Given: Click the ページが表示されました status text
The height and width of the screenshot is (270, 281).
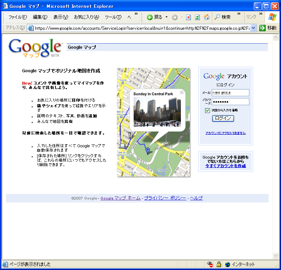Looking at the screenshot, I should point(30,264).
